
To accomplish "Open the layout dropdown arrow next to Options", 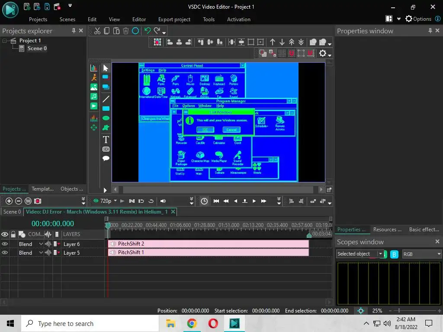I will click(399, 19).
